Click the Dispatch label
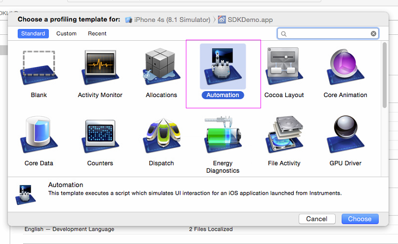The image size is (398, 244). coord(162,163)
